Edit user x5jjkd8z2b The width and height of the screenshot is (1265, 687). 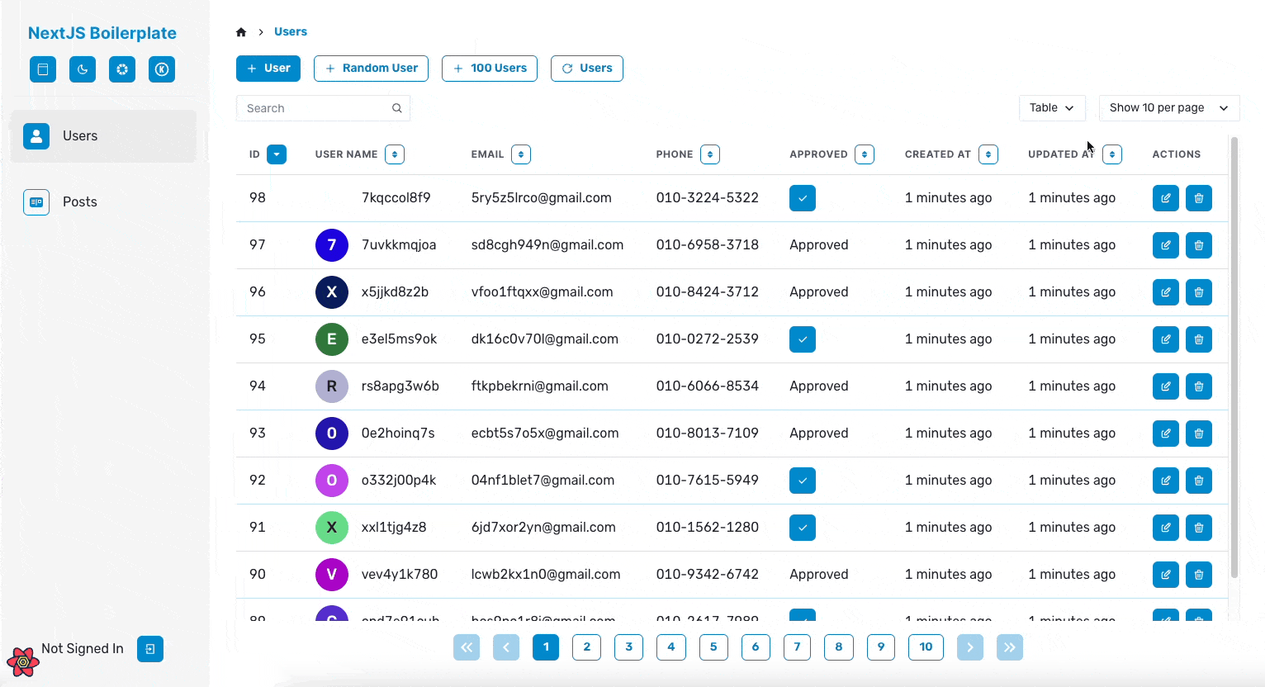pos(1166,292)
